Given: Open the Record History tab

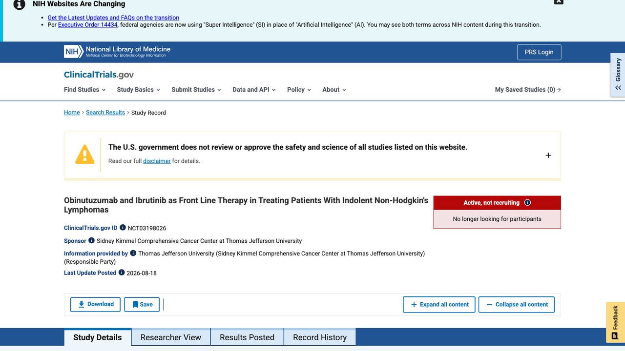Looking at the screenshot, I should [x=320, y=337].
